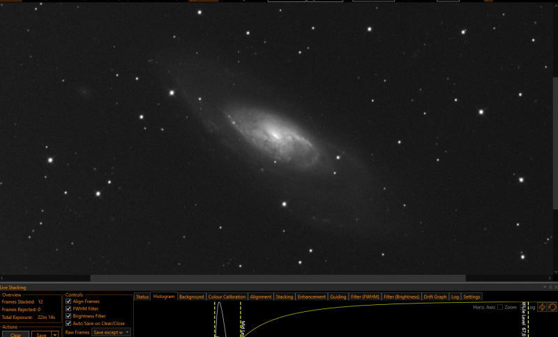
Task: Show the Drift Graph tab
Action: tap(435, 297)
